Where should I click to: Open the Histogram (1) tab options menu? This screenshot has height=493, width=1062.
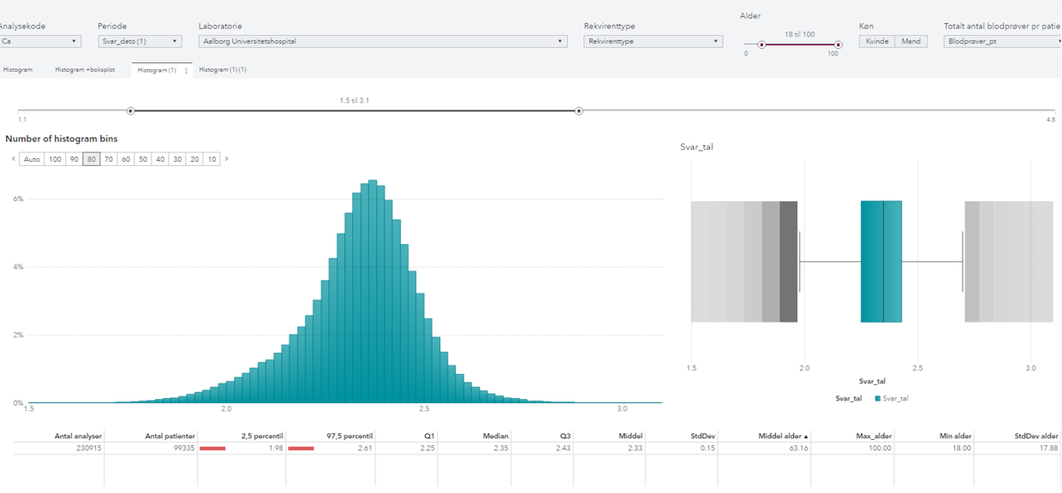pos(186,71)
